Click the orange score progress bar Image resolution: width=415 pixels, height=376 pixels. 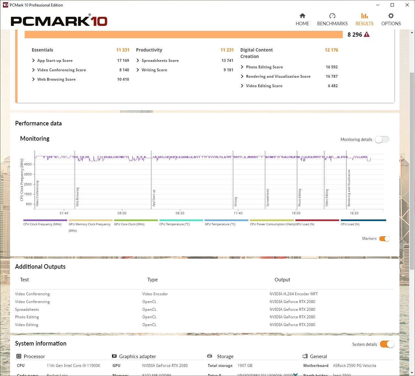[x=184, y=34]
